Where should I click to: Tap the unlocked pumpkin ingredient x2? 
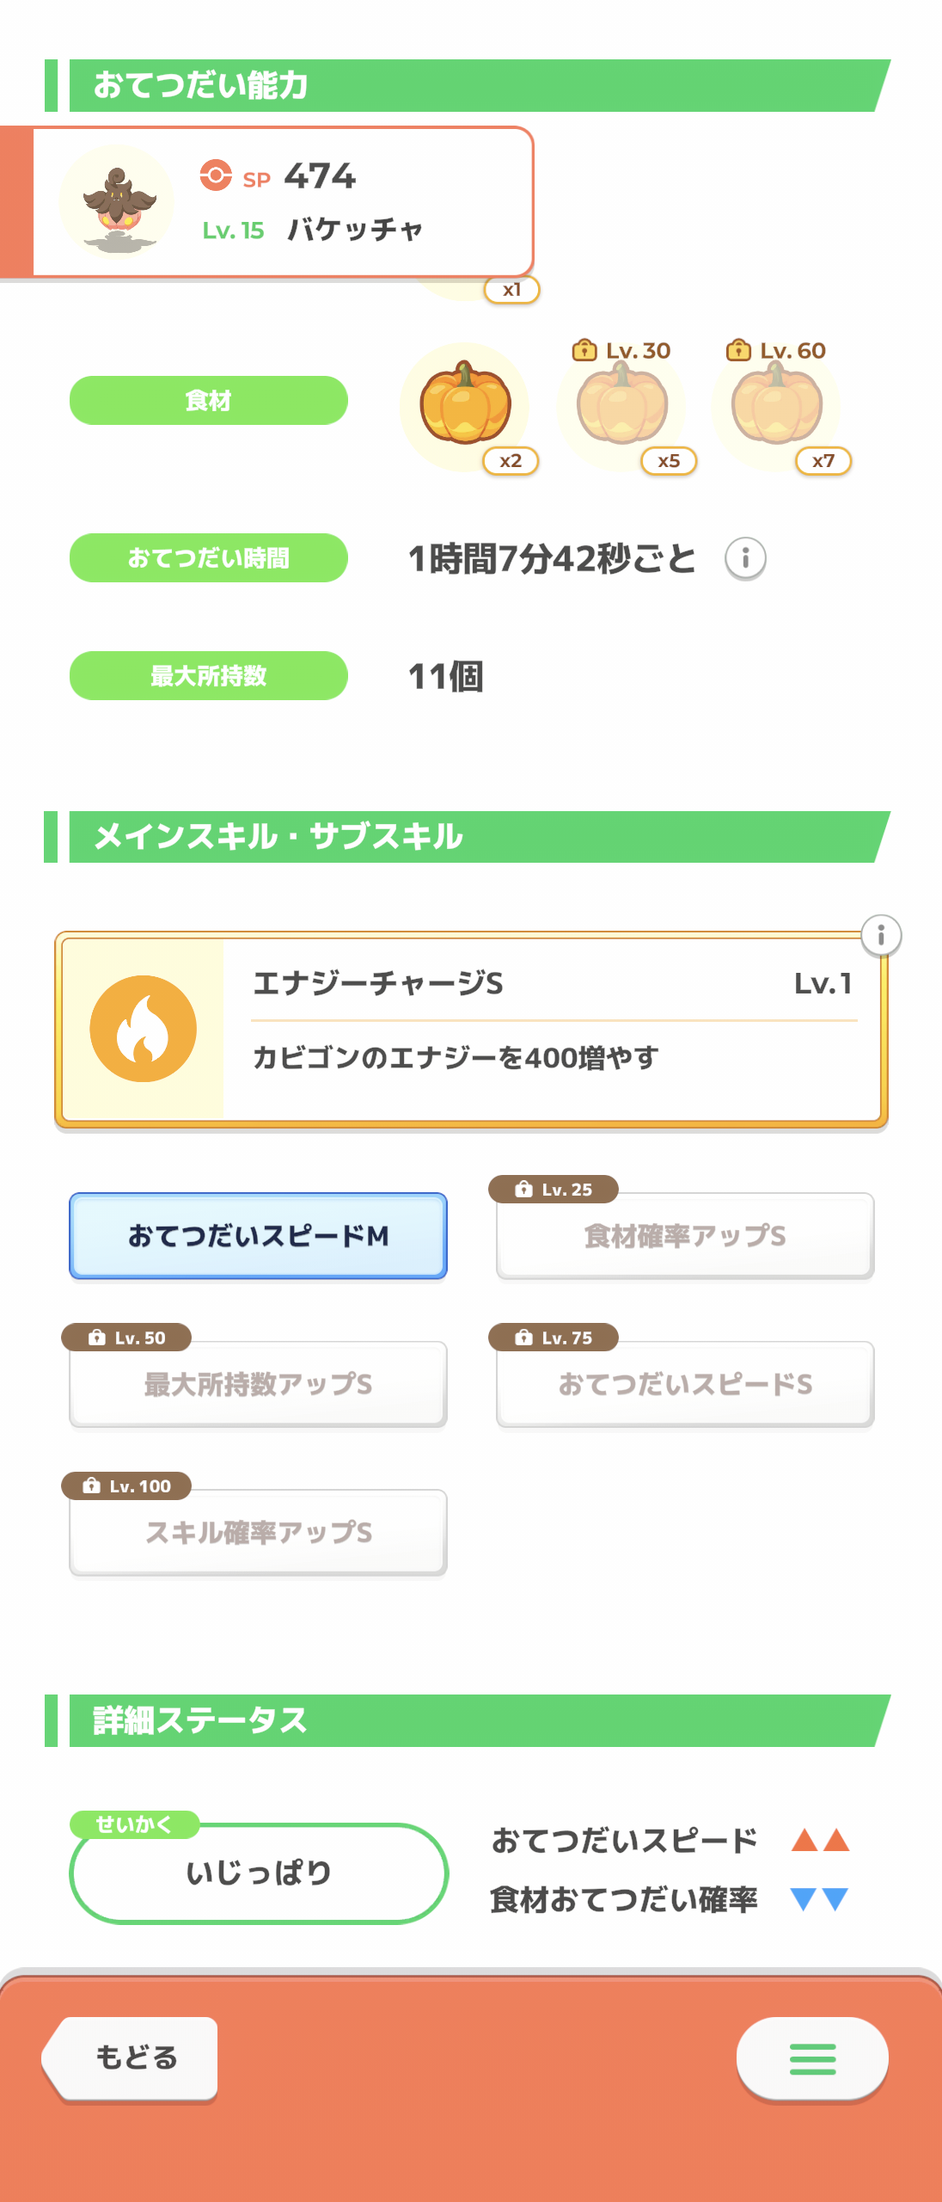tap(466, 406)
